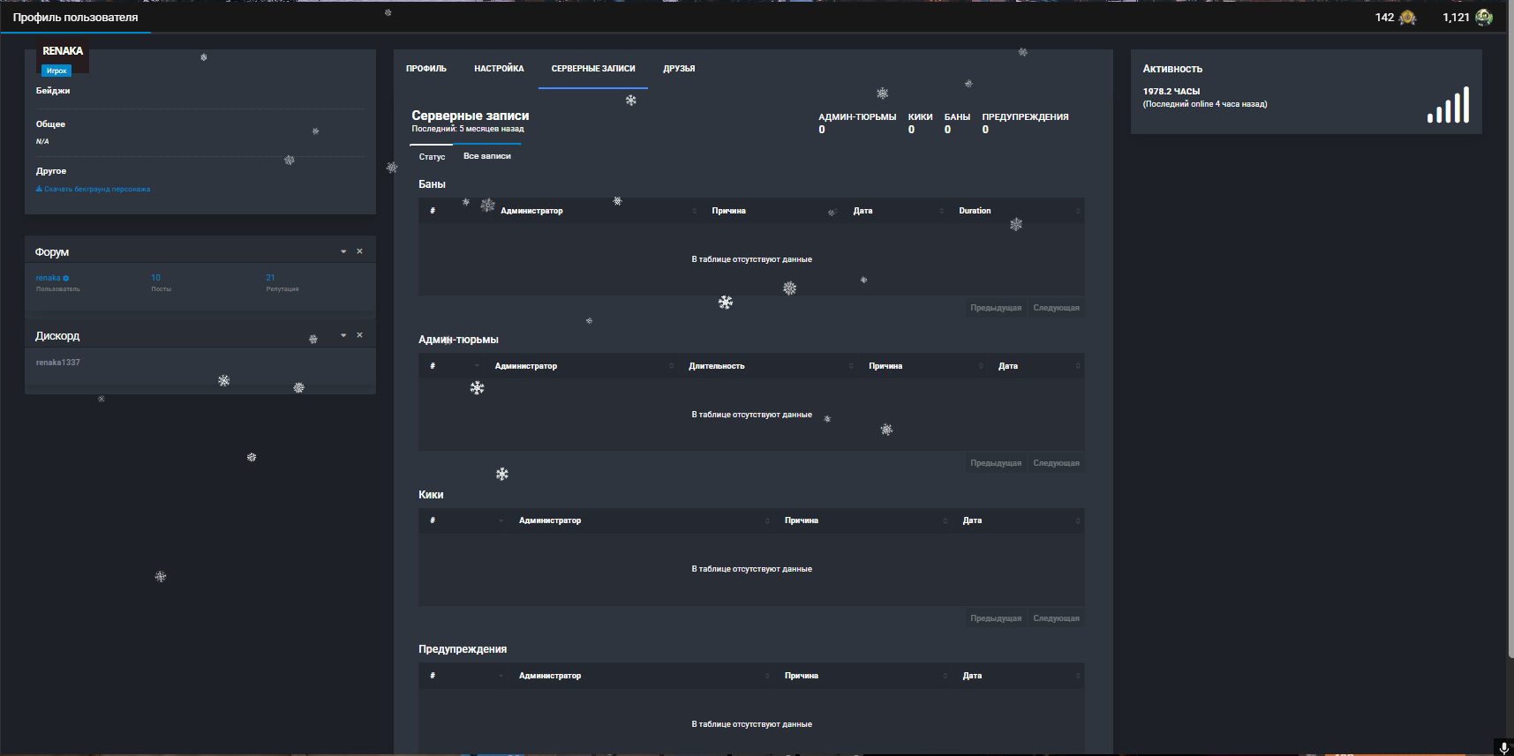This screenshot has height=756, width=1514.
Task: Click the 142 points value in top bar
Action: 1384,18
